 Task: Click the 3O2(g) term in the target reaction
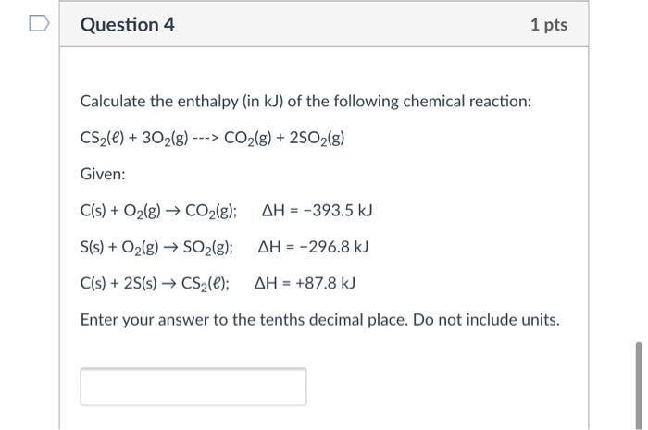pos(165,138)
